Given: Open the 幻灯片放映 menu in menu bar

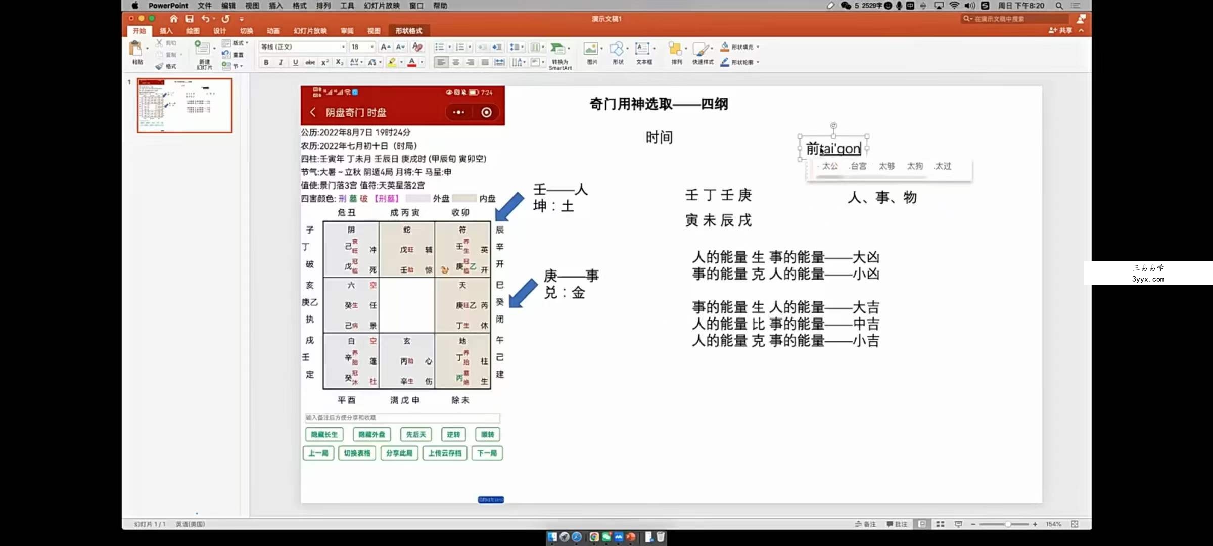Looking at the screenshot, I should point(382,6).
